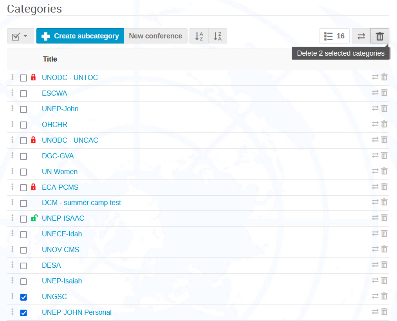Viewport: 397px width, 321px height.
Task: Move the DCM - summer camp test category
Action: pos(375,202)
